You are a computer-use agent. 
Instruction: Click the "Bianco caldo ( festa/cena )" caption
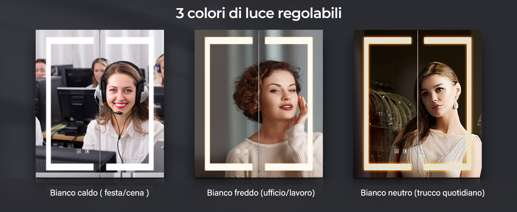click(100, 193)
